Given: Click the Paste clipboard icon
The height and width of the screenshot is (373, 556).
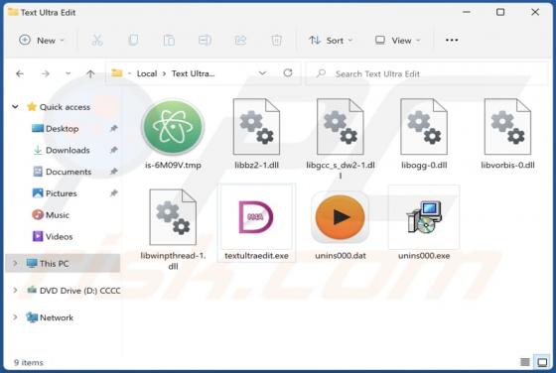Looking at the screenshot, I should (x=169, y=41).
